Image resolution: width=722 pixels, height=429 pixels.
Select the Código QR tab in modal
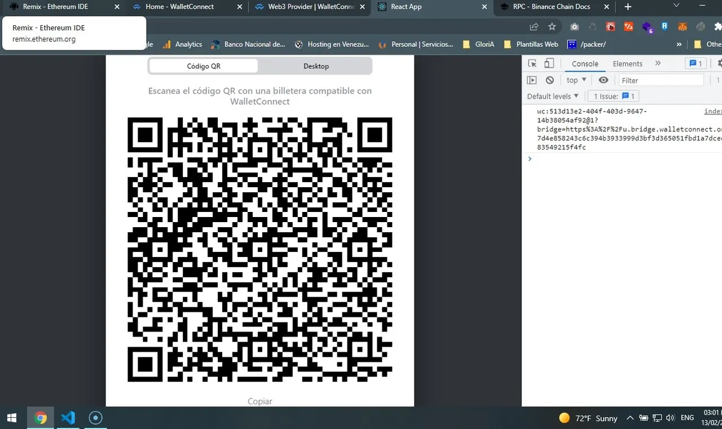tap(204, 66)
